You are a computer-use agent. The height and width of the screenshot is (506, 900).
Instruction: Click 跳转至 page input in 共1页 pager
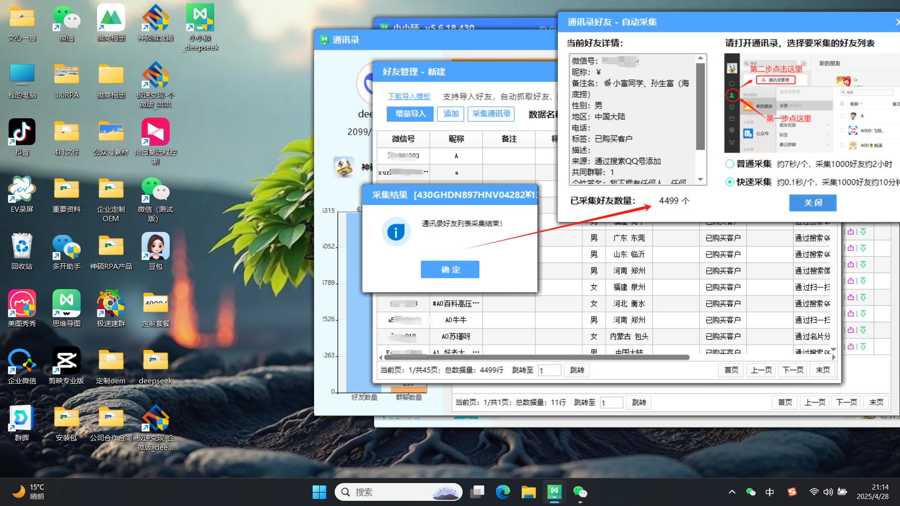612,402
